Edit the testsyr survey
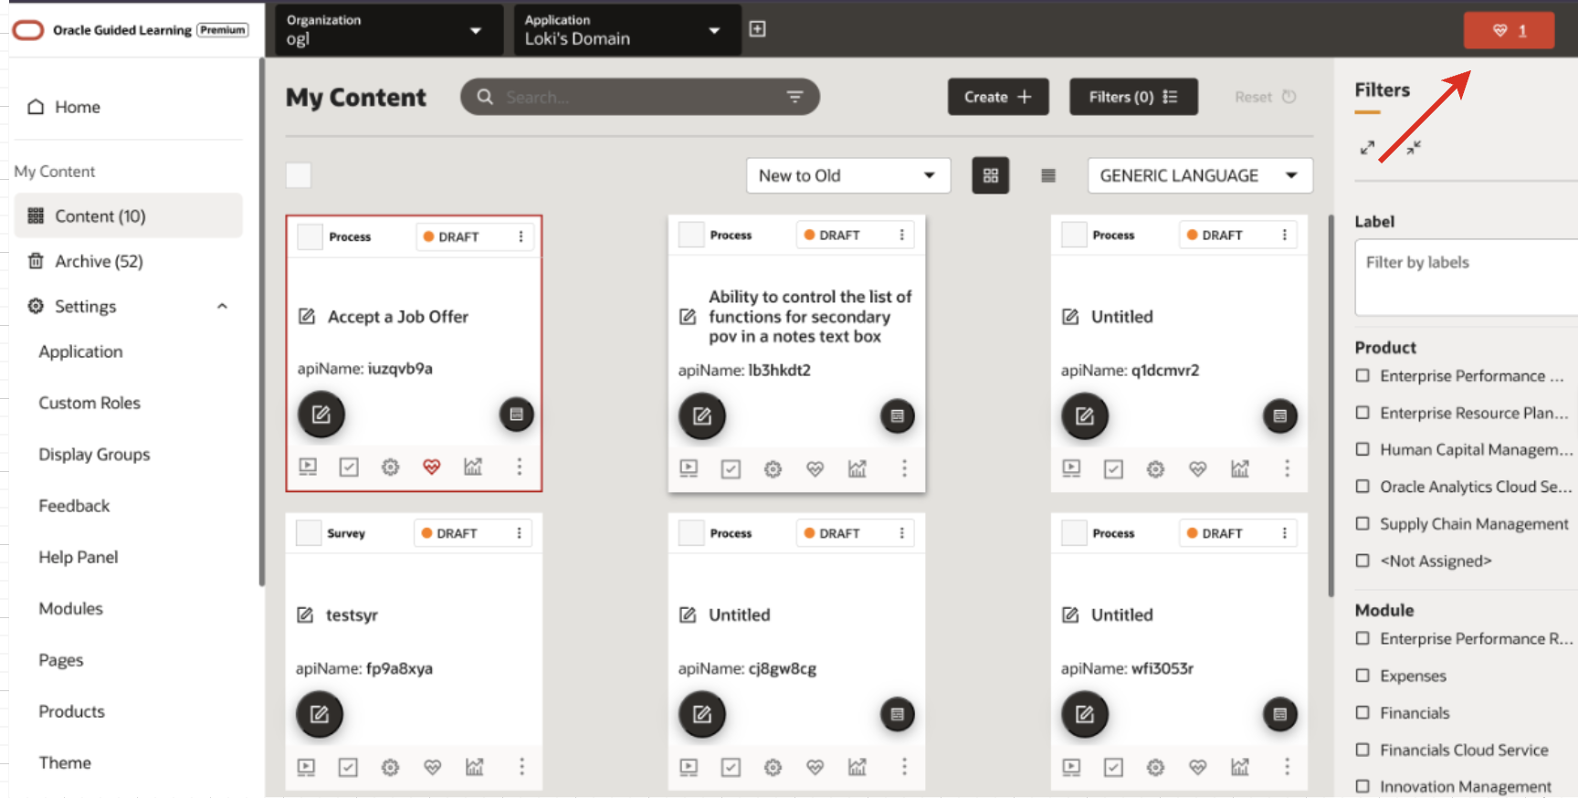 coord(319,714)
